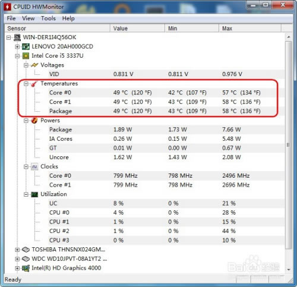The width and height of the screenshot is (297, 287).
Task: Expand the LENOVO 20AH000GCD node
Action: [17, 47]
